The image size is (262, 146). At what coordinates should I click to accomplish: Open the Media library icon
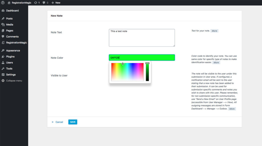(x=3, y=25)
